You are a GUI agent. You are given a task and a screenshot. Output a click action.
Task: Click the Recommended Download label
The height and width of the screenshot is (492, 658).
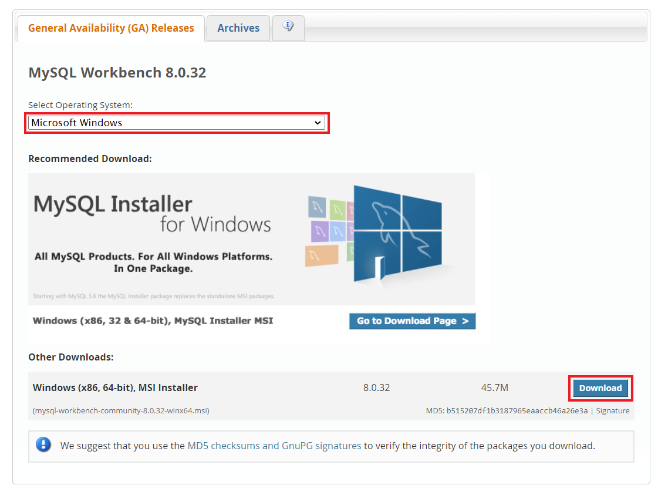click(90, 159)
